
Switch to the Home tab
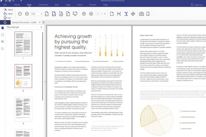click(17, 5)
